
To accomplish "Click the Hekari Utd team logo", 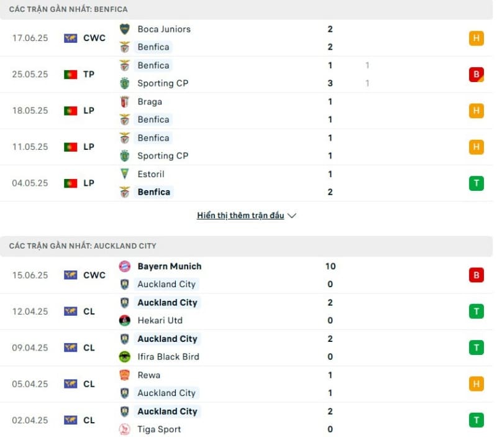I will pos(125,321).
